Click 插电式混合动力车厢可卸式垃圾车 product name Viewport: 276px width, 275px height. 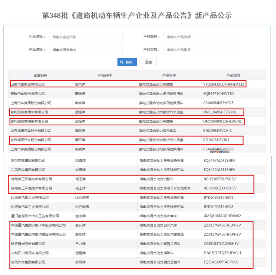(165, 188)
